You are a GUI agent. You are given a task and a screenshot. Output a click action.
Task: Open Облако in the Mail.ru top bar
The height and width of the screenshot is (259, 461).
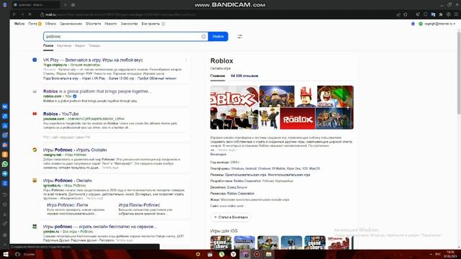(x=50, y=24)
